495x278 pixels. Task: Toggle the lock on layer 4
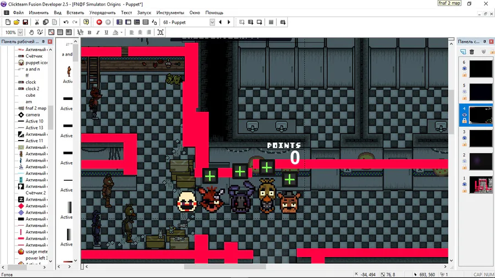point(464,121)
